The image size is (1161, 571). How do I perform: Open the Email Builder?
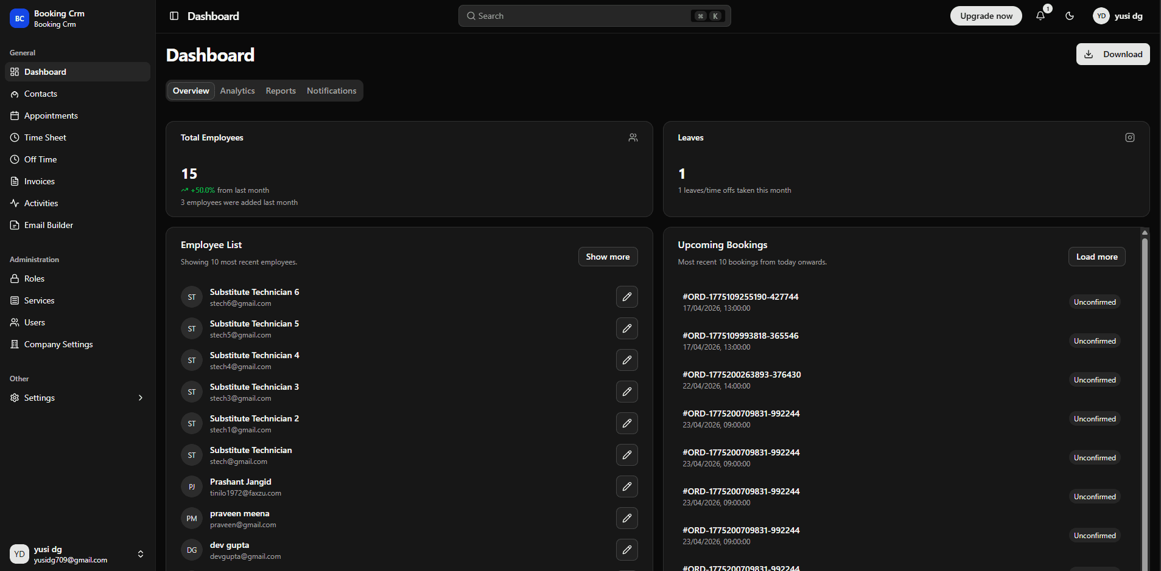click(x=77, y=225)
